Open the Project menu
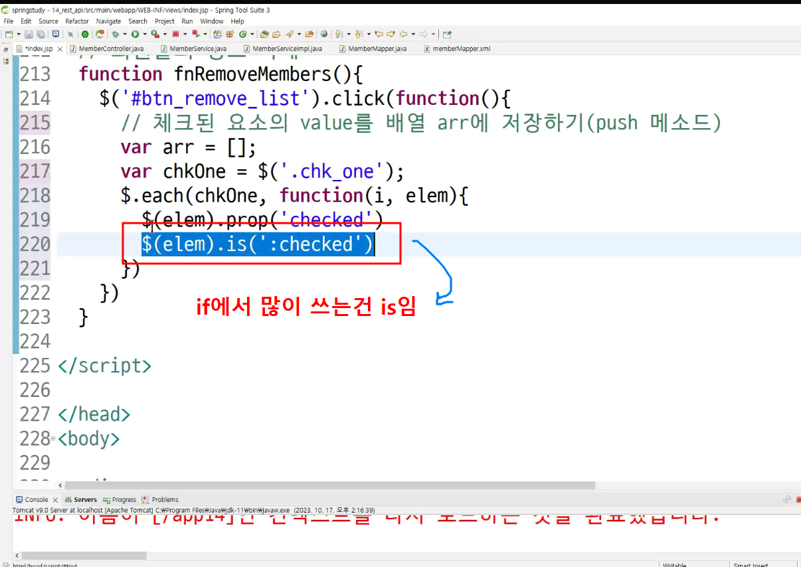 click(x=165, y=21)
